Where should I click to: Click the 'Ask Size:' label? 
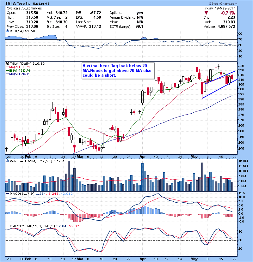click(x=53, y=17)
